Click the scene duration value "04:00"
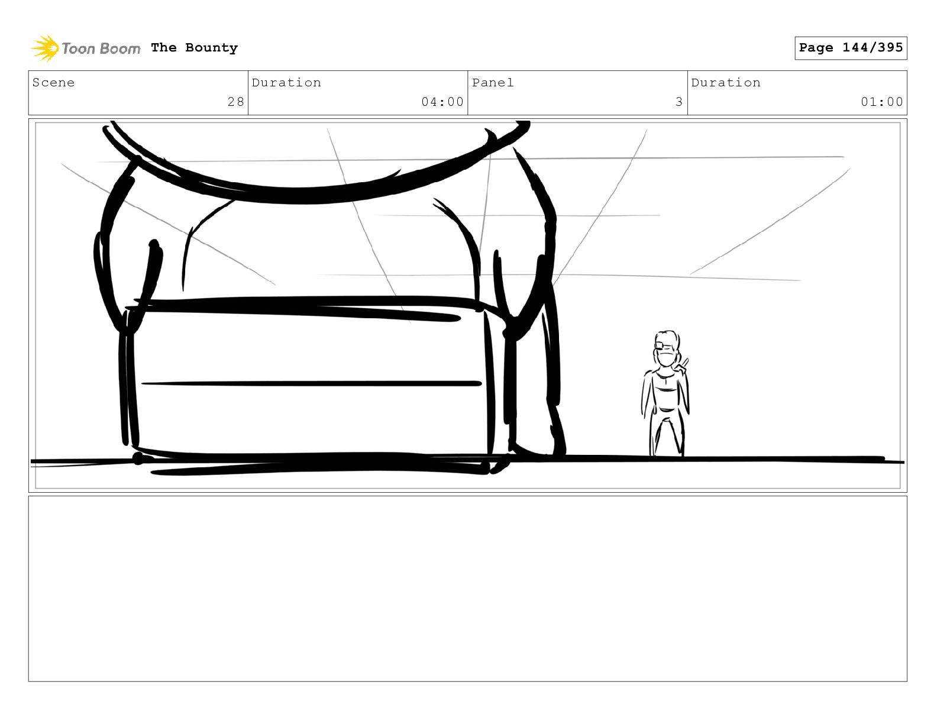 coord(442,102)
